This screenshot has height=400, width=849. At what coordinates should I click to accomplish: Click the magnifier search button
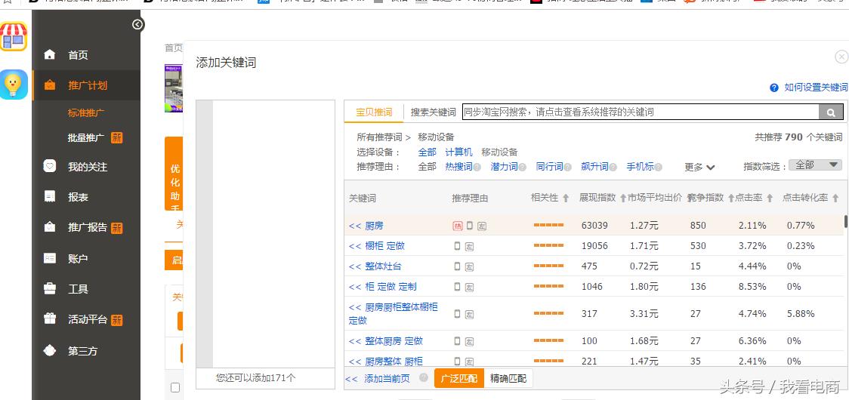click(831, 112)
